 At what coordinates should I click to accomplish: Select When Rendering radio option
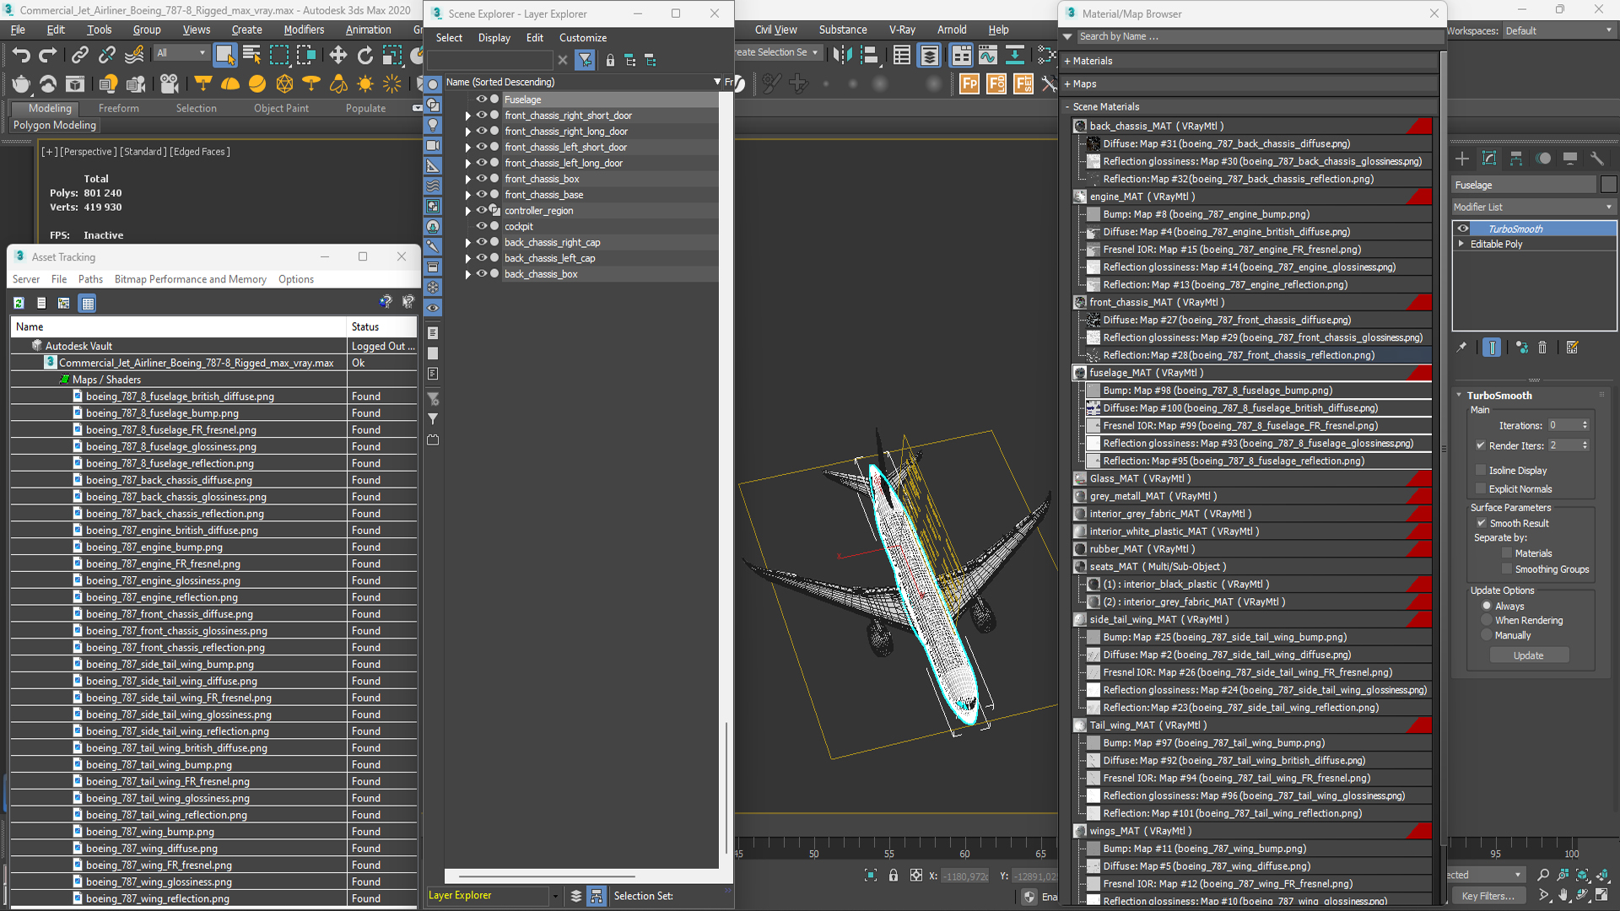coord(1488,620)
